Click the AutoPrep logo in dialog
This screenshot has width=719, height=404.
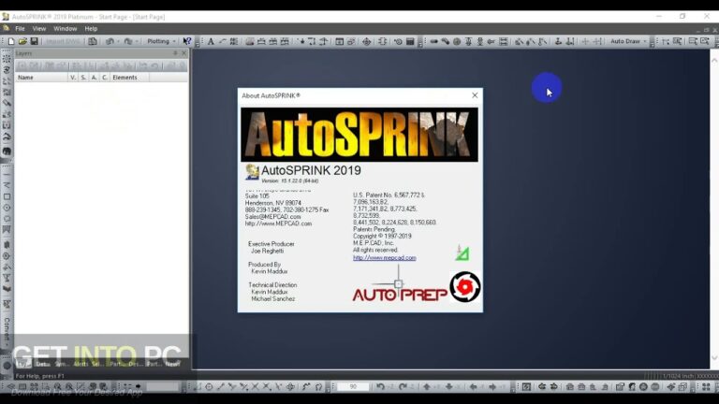click(x=400, y=294)
